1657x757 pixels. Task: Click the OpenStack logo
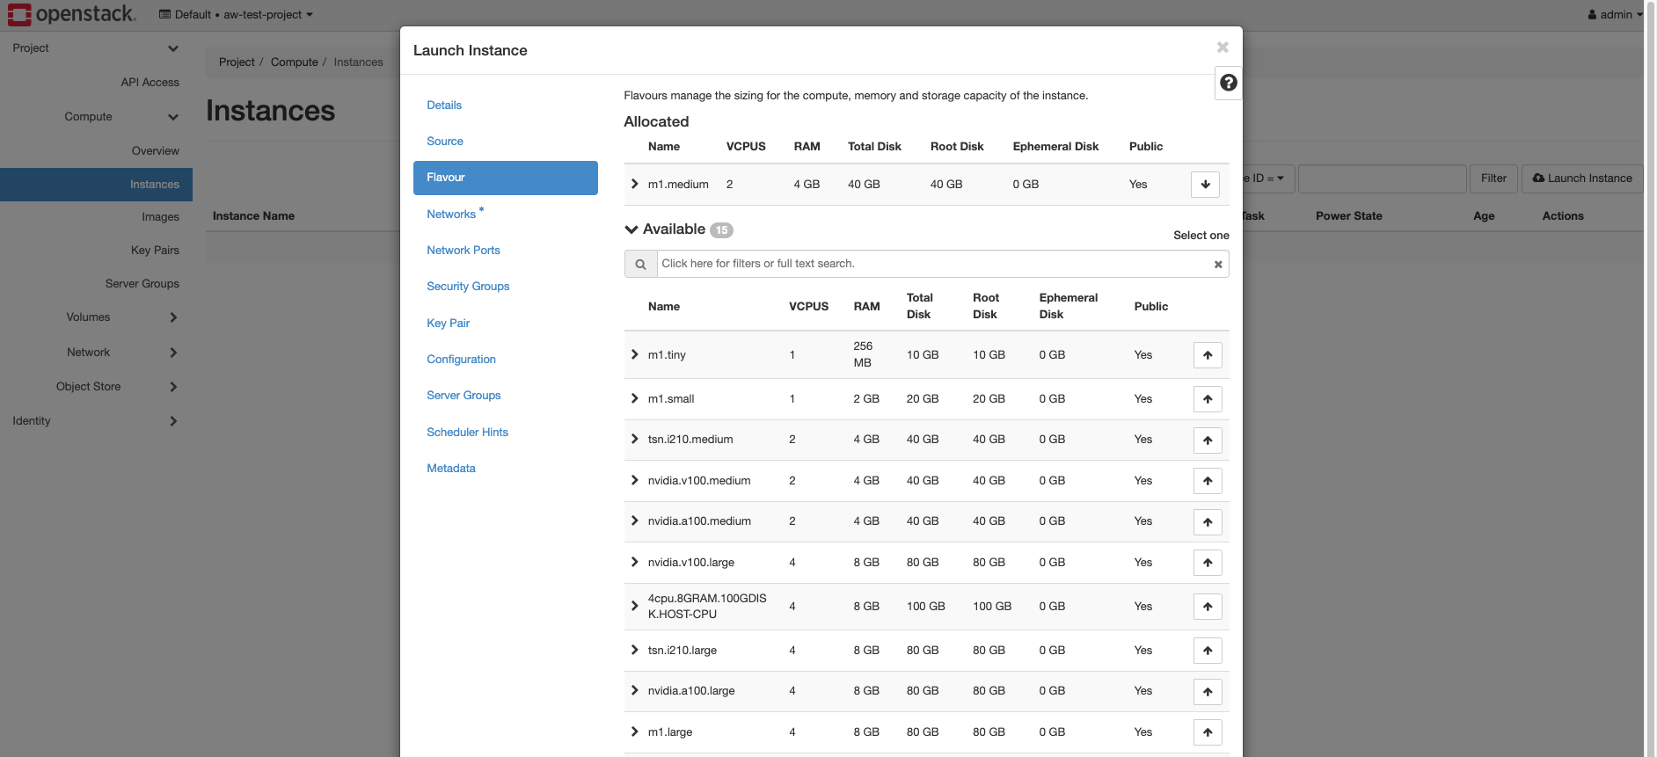pyautogui.click(x=72, y=14)
